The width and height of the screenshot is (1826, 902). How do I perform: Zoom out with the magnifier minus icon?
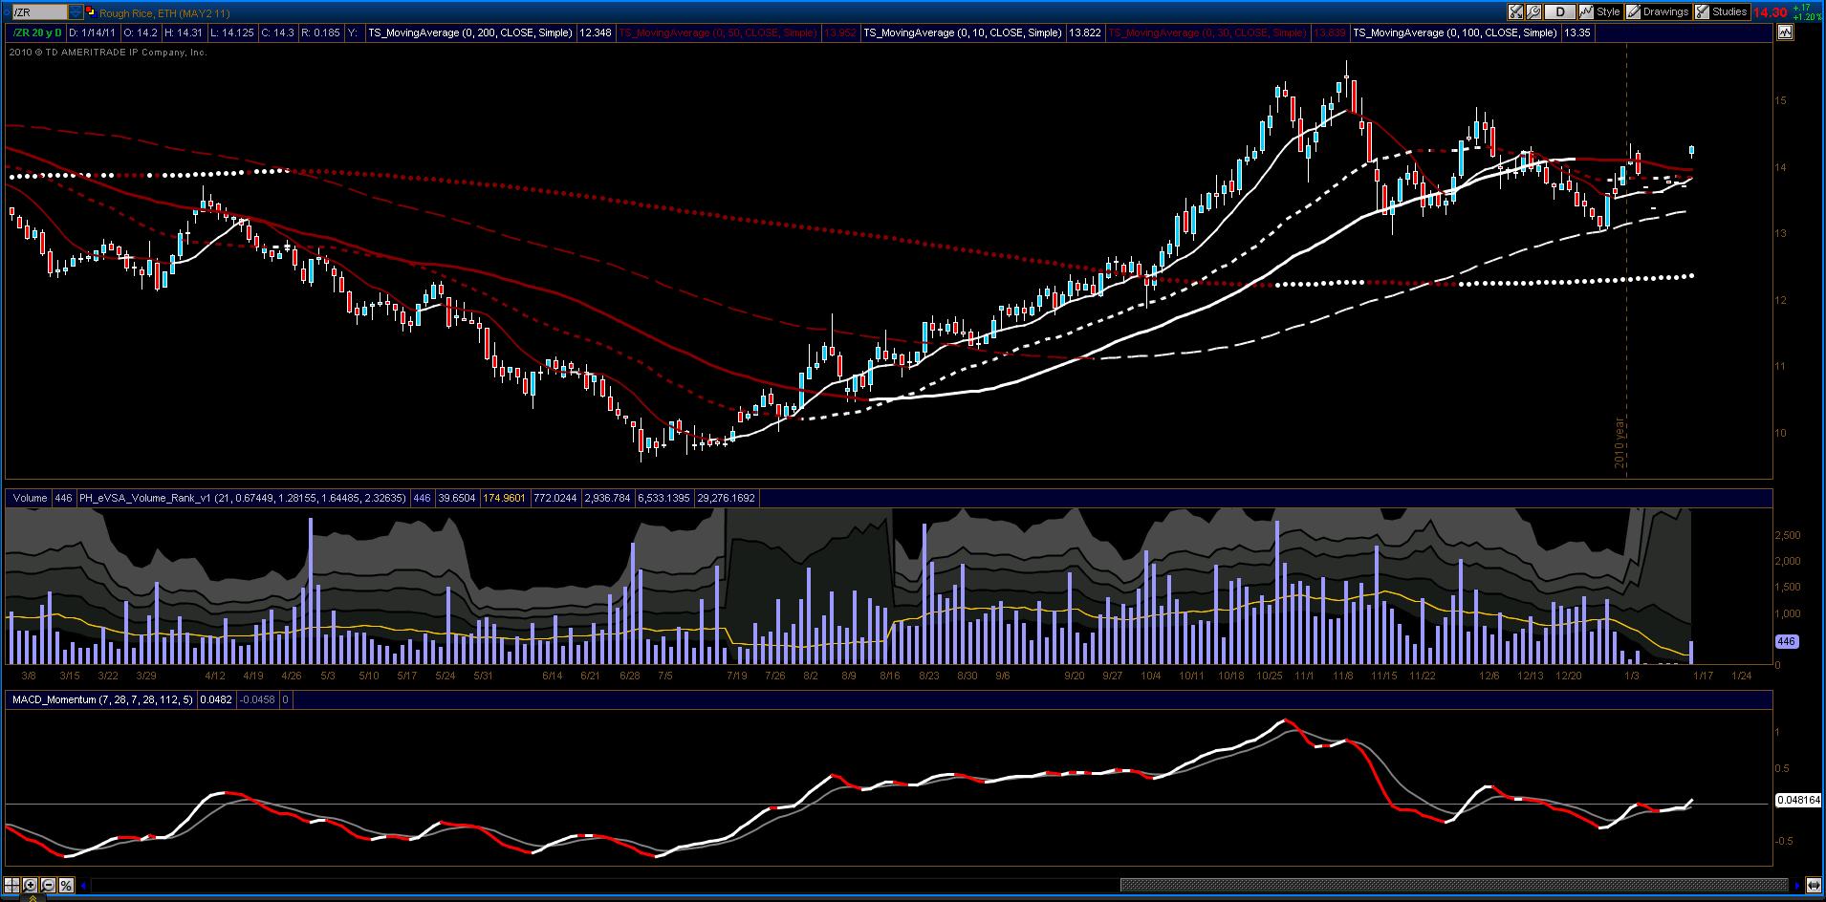(49, 885)
